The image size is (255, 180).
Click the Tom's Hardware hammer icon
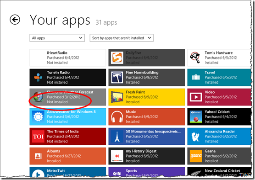[x=195, y=58]
